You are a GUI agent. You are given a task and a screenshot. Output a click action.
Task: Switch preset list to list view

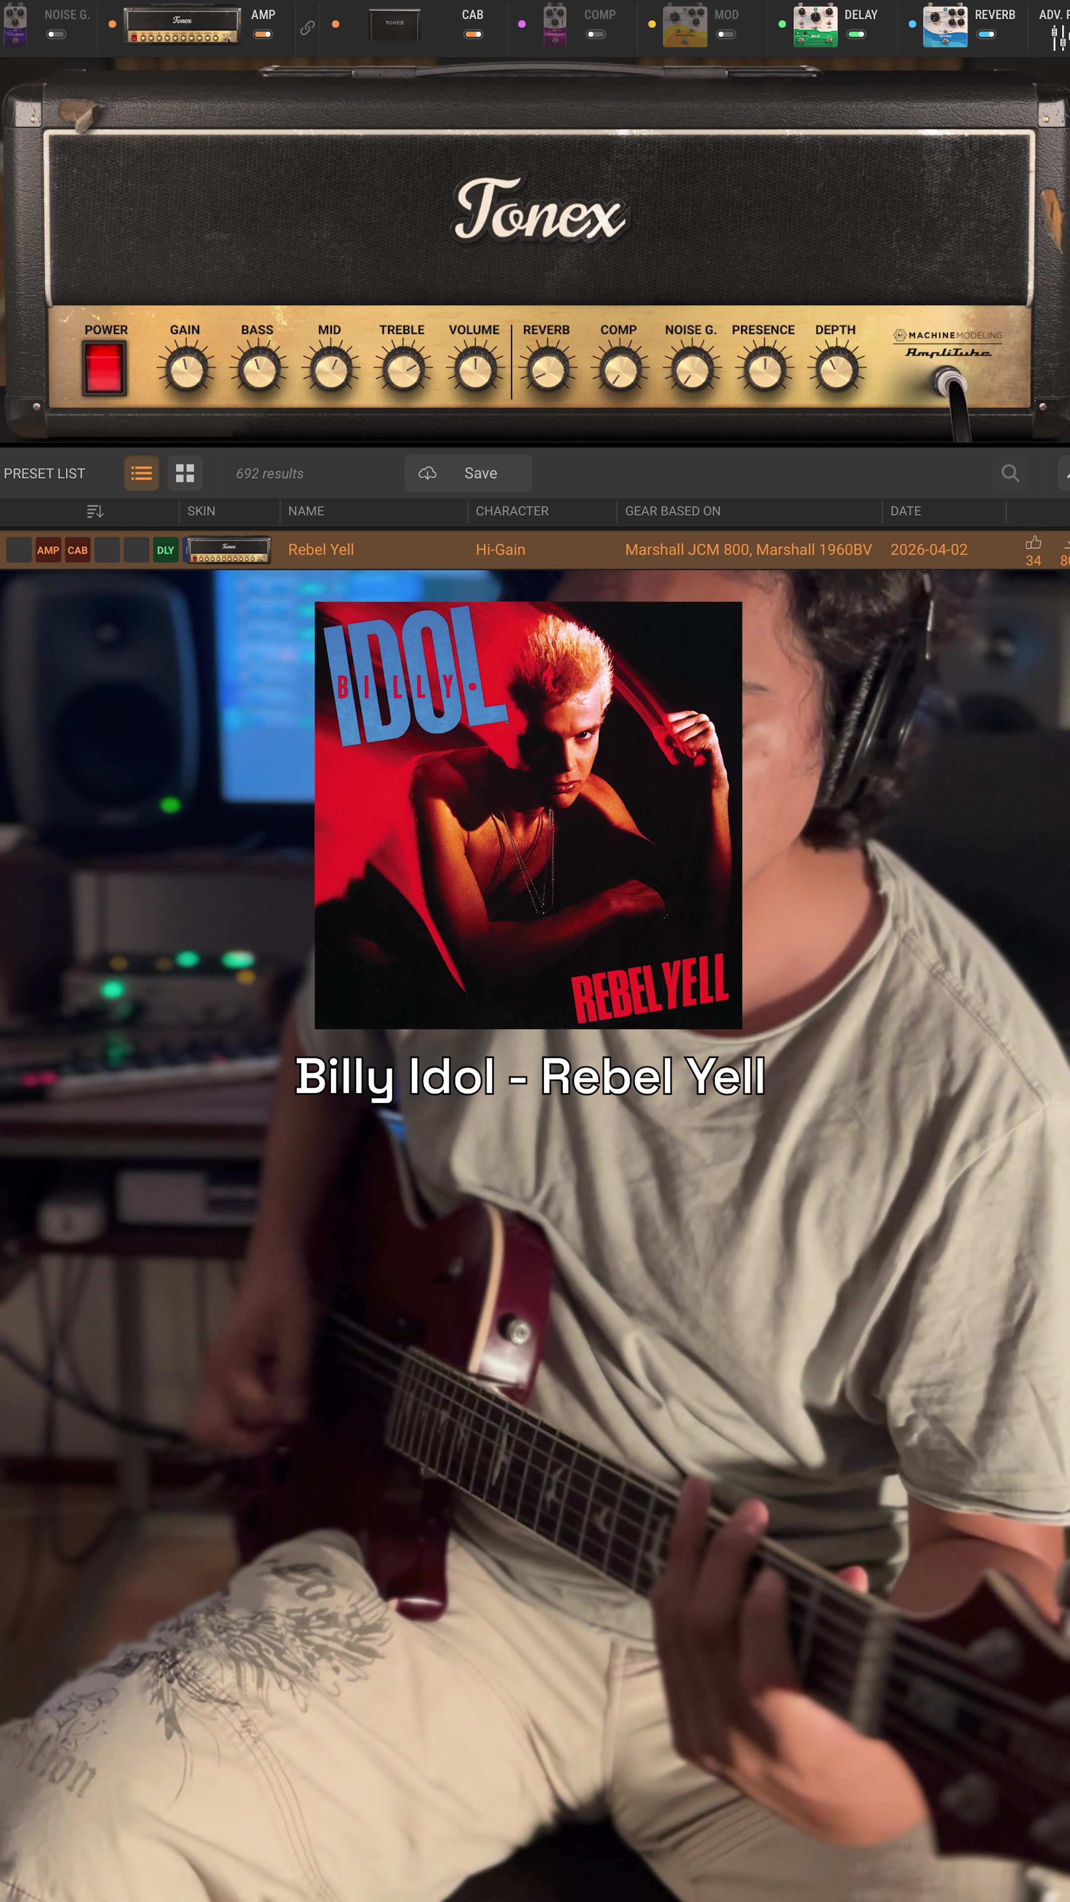coord(142,474)
